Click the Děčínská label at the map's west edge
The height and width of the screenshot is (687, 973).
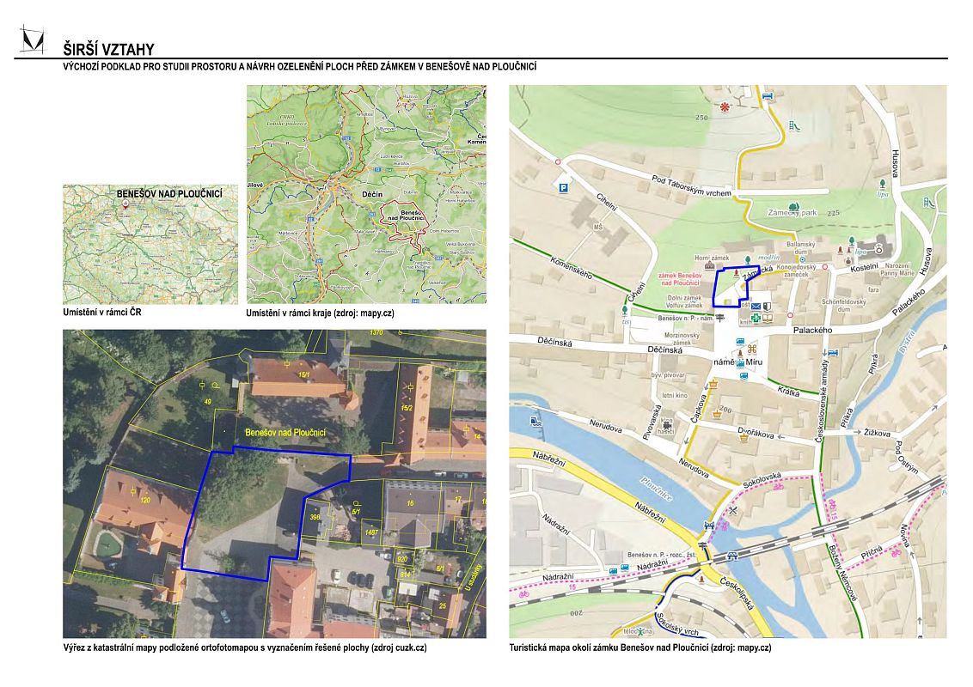pos(554,342)
